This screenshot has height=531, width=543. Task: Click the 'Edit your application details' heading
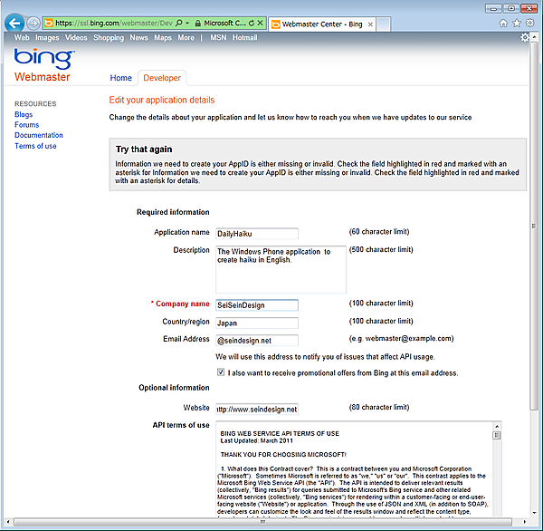(x=162, y=100)
